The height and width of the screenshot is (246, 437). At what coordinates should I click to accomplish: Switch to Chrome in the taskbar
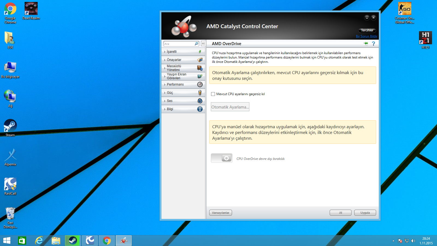tap(107, 241)
